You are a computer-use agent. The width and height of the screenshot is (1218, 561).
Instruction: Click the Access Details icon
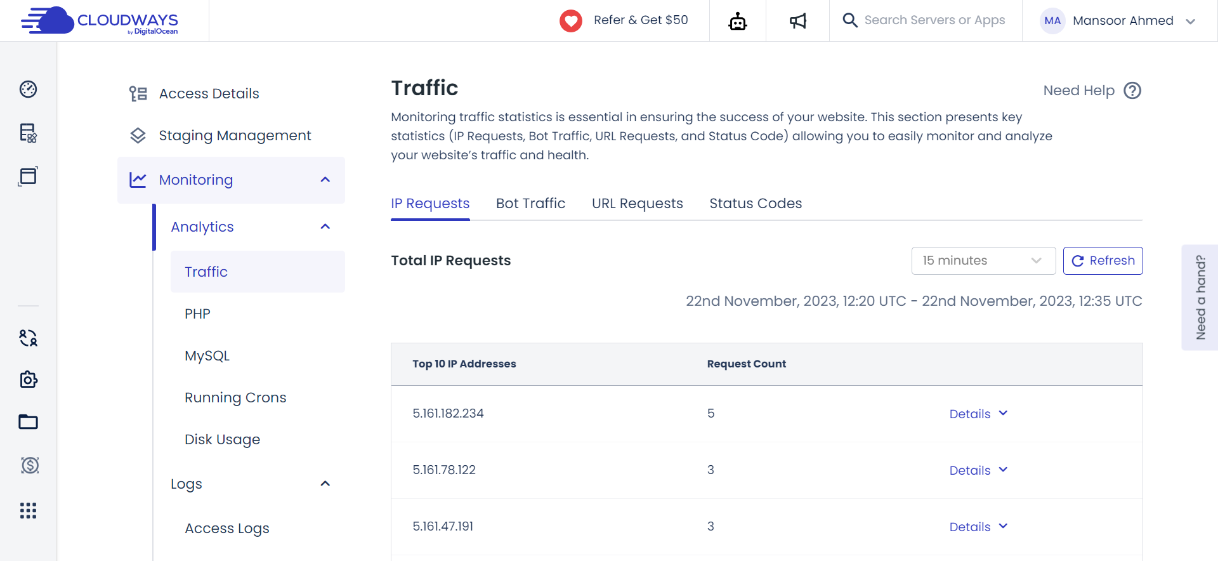(x=138, y=94)
